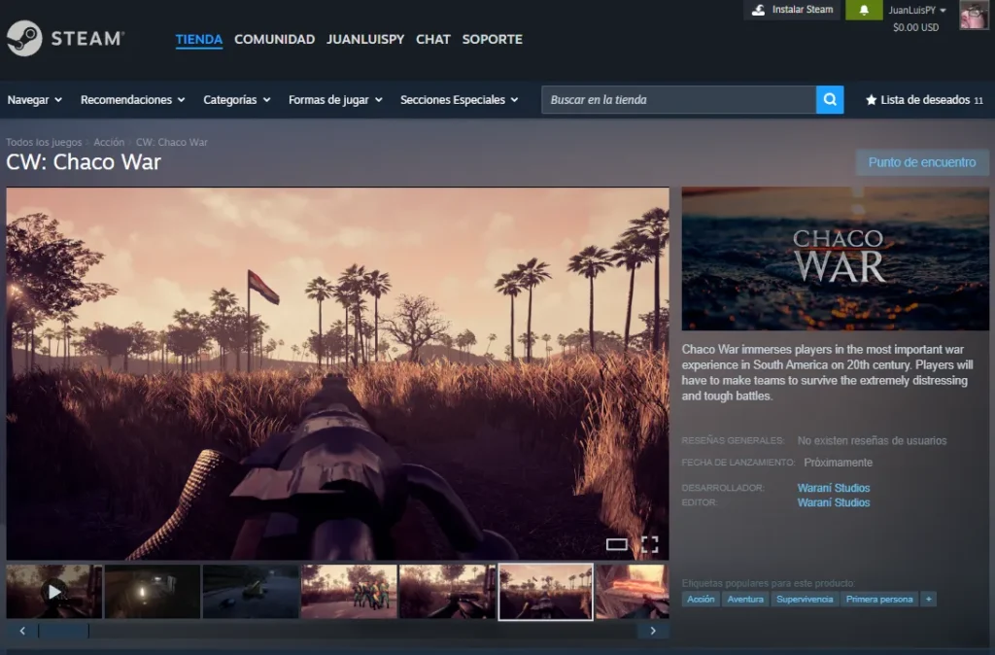Image resolution: width=995 pixels, height=655 pixels.
Task: Open your Lista de deseados
Action: point(923,99)
